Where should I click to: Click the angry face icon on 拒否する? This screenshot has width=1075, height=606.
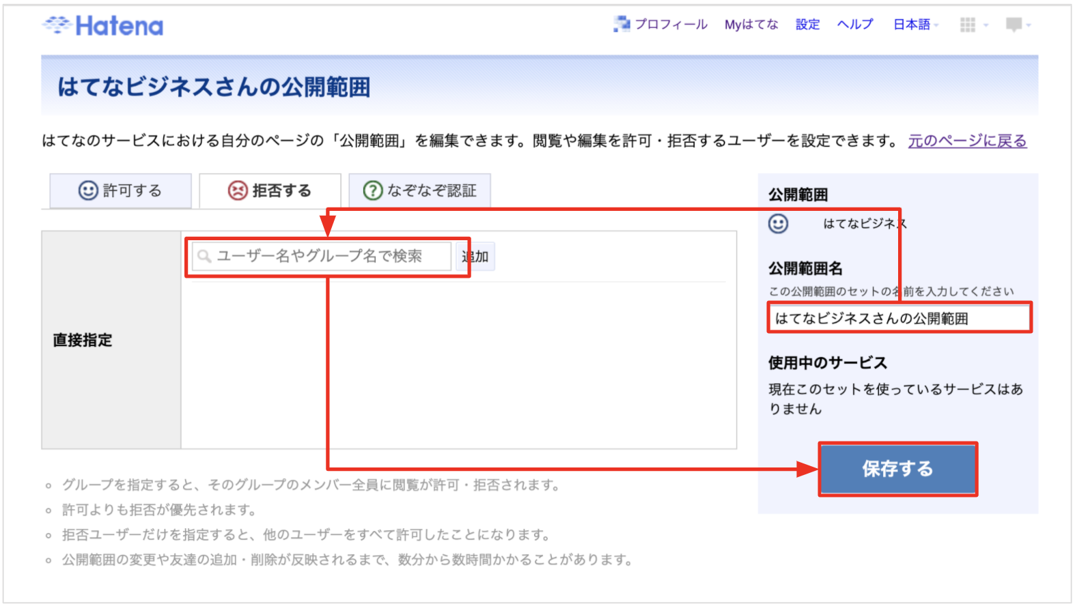click(237, 190)
